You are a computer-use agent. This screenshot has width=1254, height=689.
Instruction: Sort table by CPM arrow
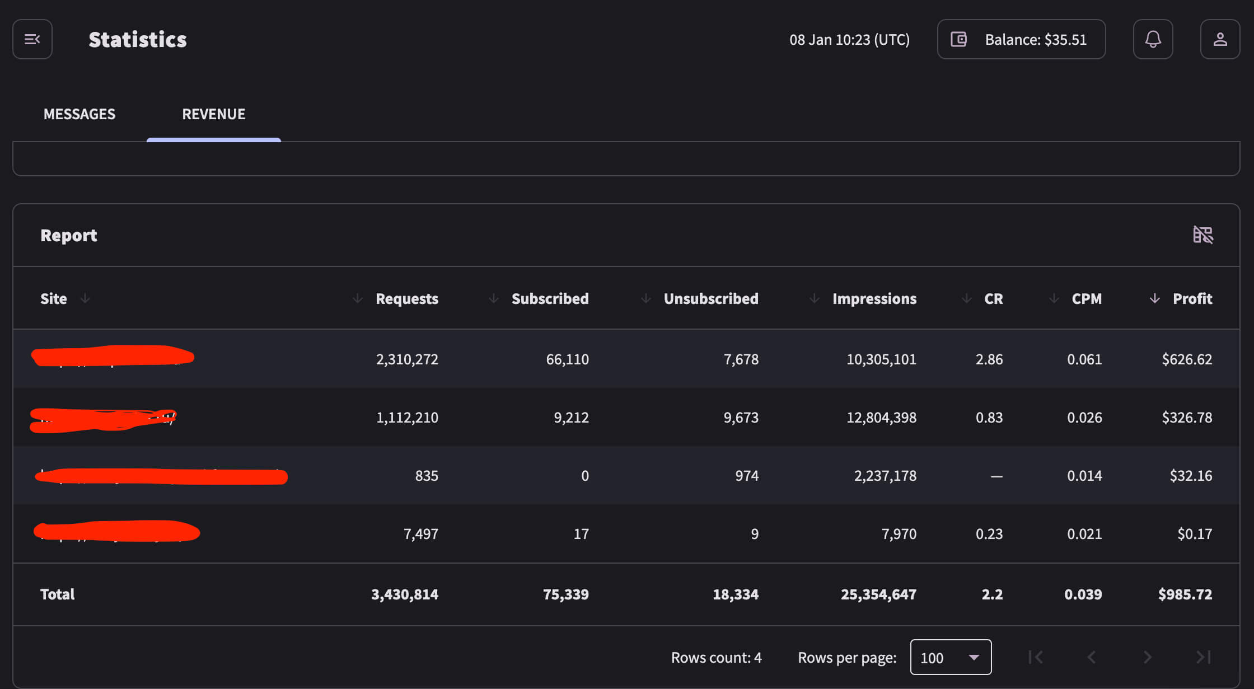coord(1054,298)
